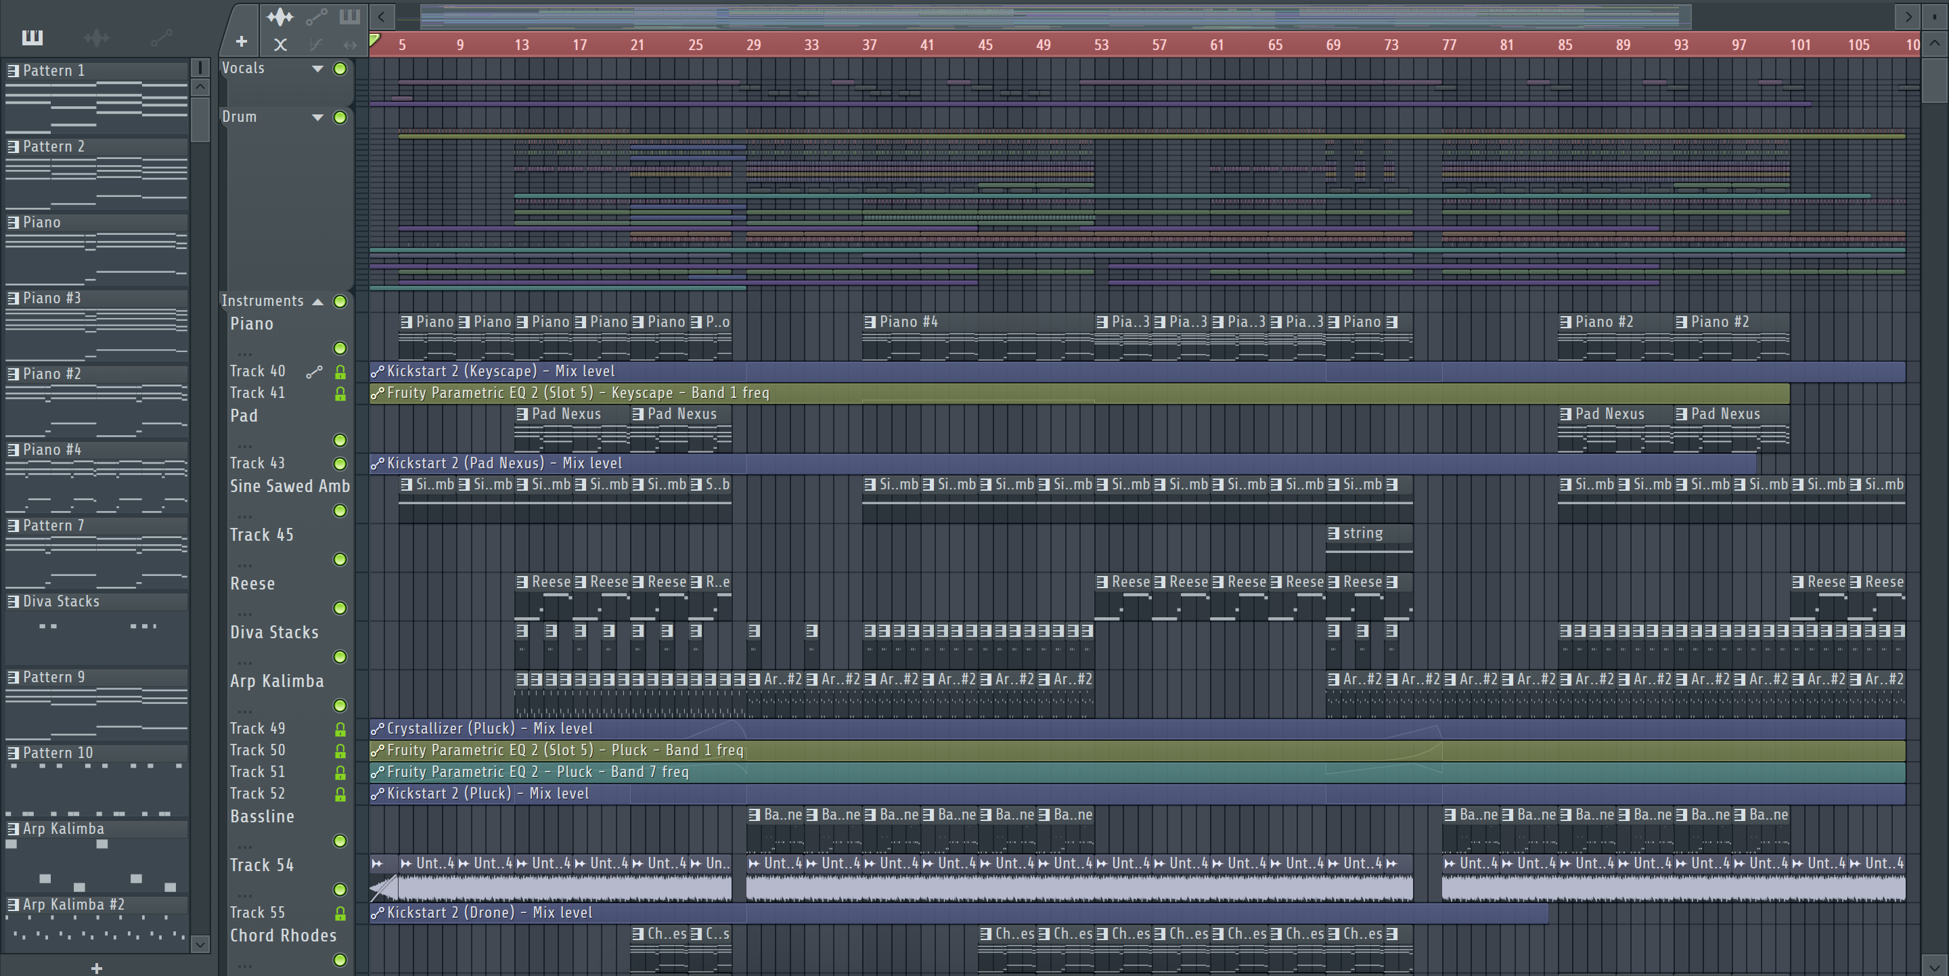Mute the Vocals group track
Viewport: 1949px width, 976px height.
(340, 69)
